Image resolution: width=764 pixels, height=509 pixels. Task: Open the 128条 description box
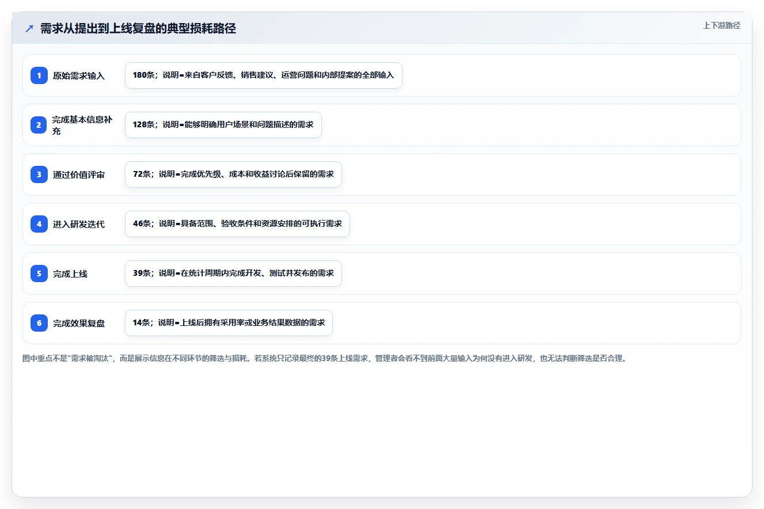223,125
